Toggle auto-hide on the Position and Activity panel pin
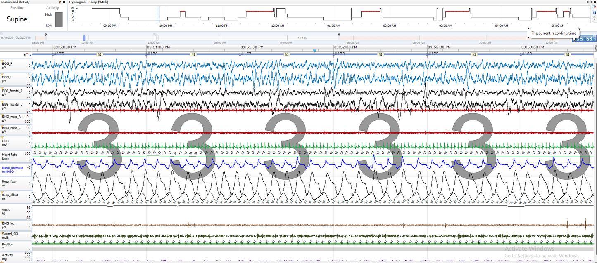The height and width of the screenshot is (263, 597). (x=60, y=2)
